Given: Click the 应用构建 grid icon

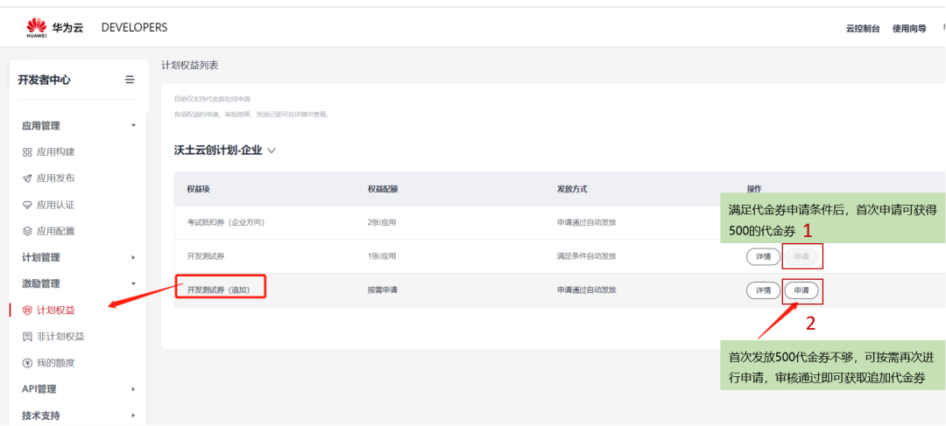Looking at the screenshot, I should 26,152.
